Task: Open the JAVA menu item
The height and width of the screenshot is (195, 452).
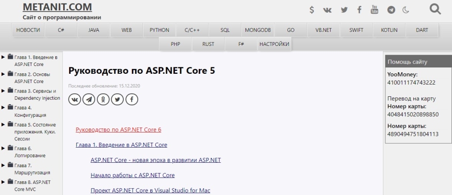Action: click(94, 30)
